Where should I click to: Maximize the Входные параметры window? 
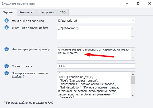(x=138, y=3)
